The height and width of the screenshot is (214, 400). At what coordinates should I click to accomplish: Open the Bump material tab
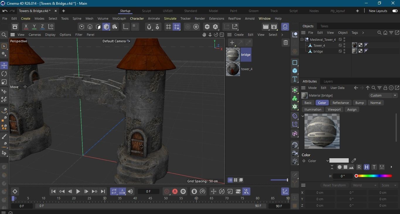pos(360,103)
